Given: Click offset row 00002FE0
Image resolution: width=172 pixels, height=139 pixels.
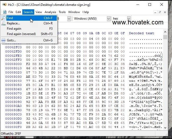Looking at the screenshot, I should [x=13, y=56].
